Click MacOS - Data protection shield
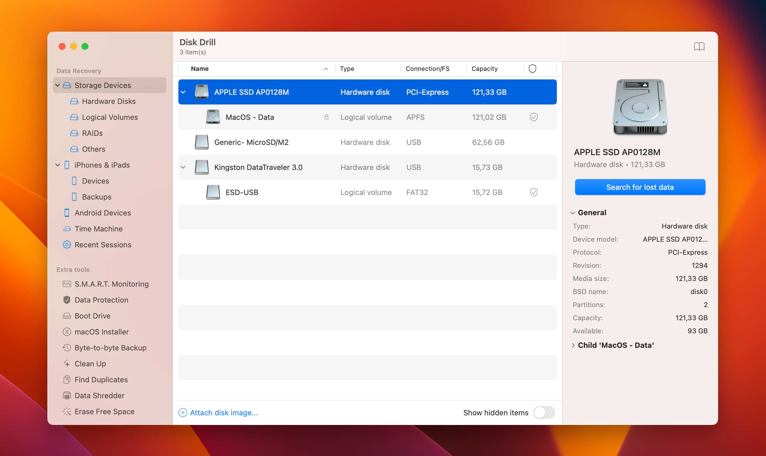Screen dimensions: 766x456 534,117
